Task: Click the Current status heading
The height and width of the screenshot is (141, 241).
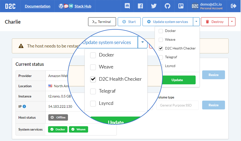Action: coord(30,64)
